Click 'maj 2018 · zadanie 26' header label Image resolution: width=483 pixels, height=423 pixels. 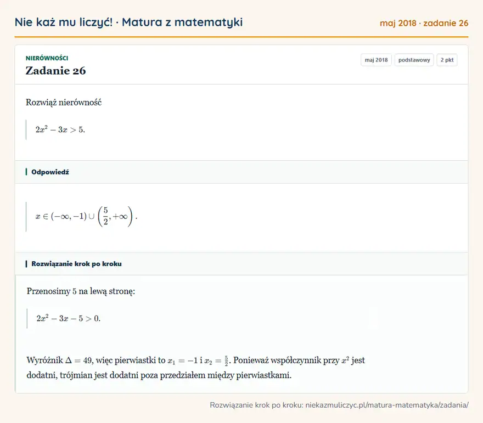pyautogui.click(x=424, y=23)
